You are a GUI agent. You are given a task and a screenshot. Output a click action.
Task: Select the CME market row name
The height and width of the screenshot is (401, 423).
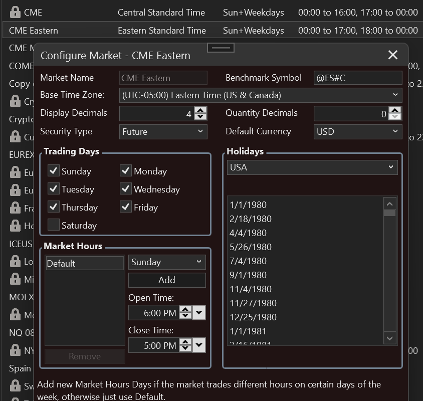click(x=33, y=13)
